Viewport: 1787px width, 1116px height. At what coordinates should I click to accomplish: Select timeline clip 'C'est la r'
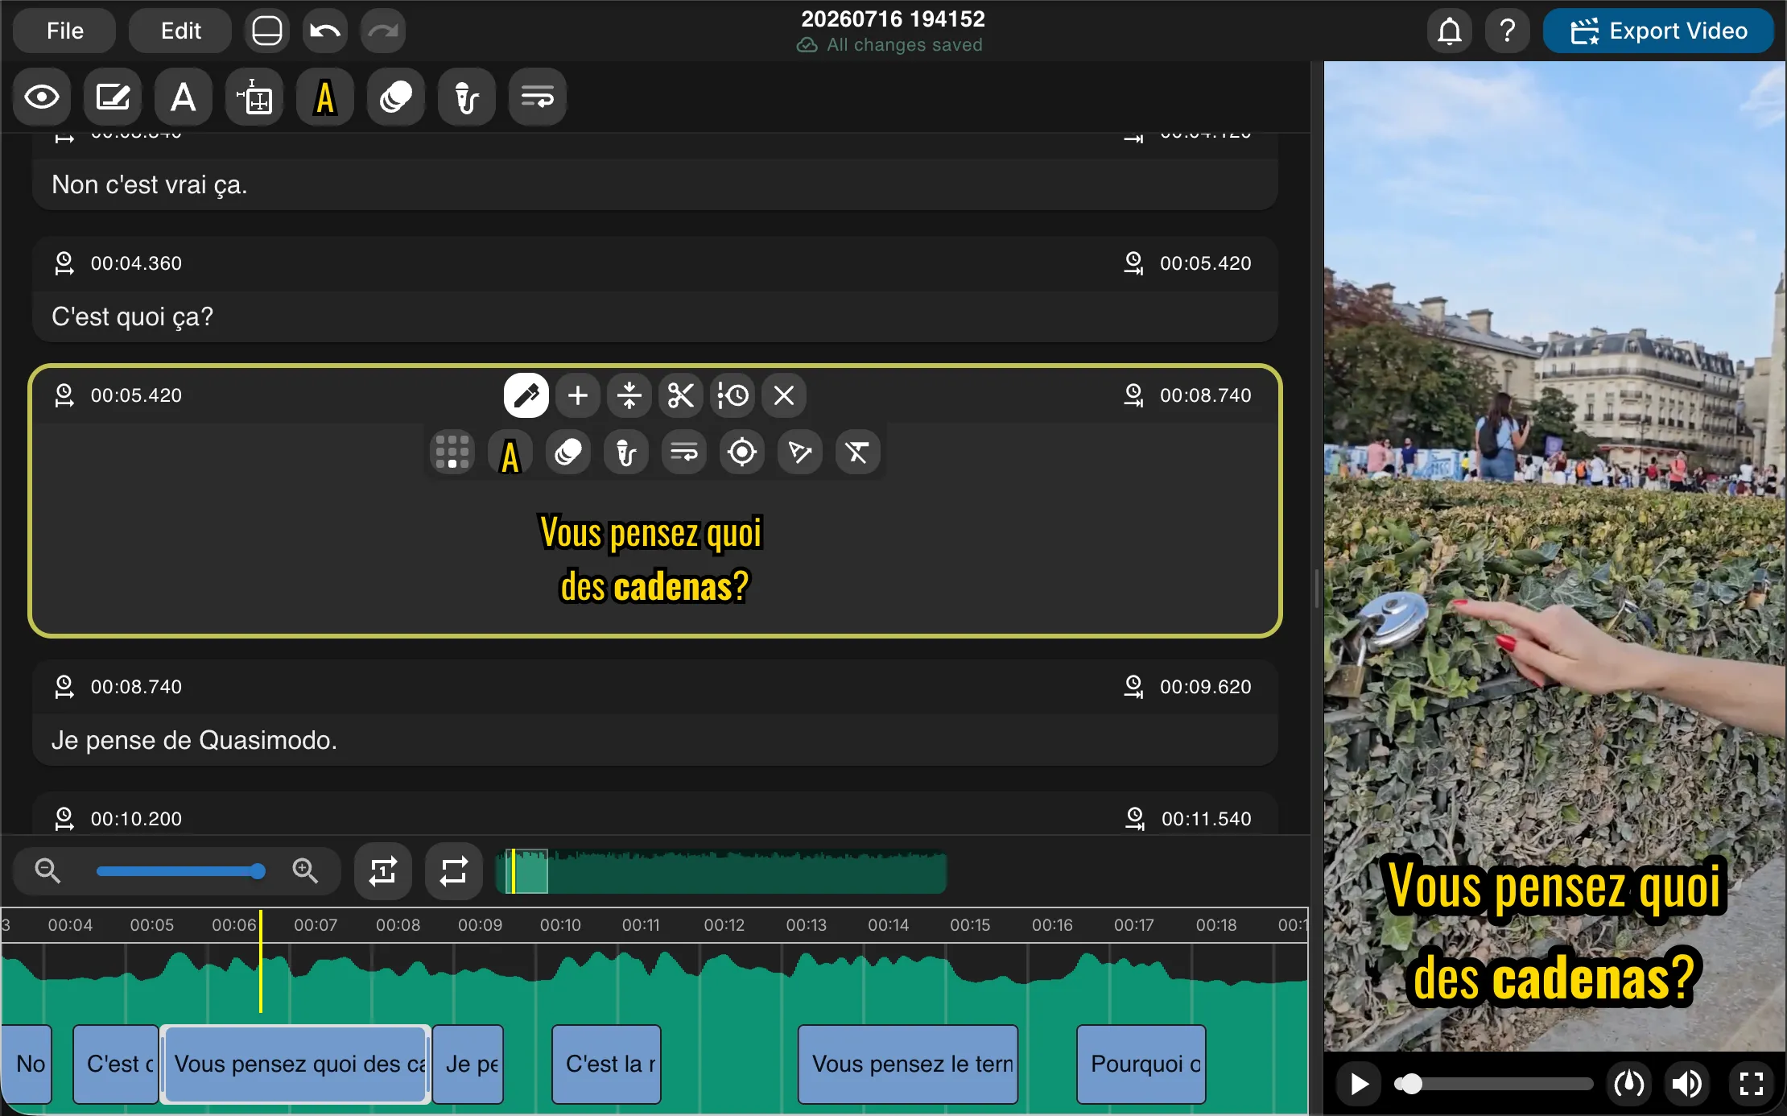point(606,1064)
